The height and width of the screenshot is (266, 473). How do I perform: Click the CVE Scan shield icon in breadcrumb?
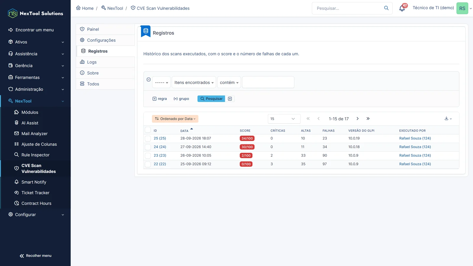133,8
